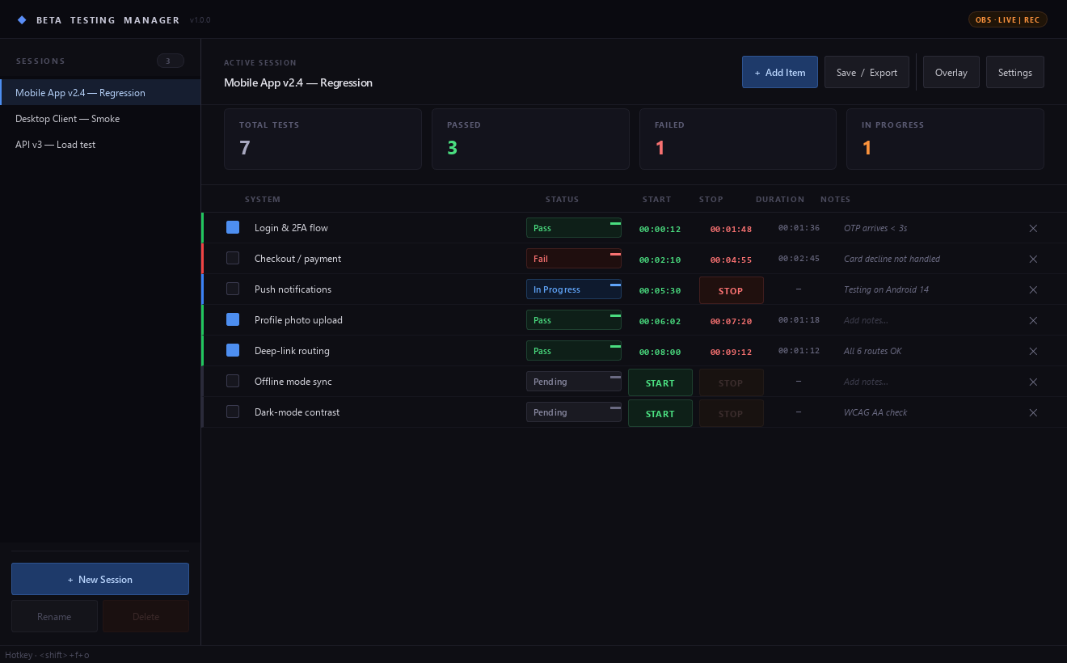Switch to API v3 — Load test session
Viewport: 1067px width, 663px height.
coord(100,144)
